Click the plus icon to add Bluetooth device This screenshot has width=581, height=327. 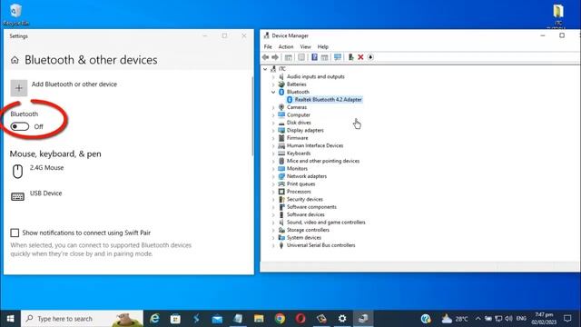[19, 88]
